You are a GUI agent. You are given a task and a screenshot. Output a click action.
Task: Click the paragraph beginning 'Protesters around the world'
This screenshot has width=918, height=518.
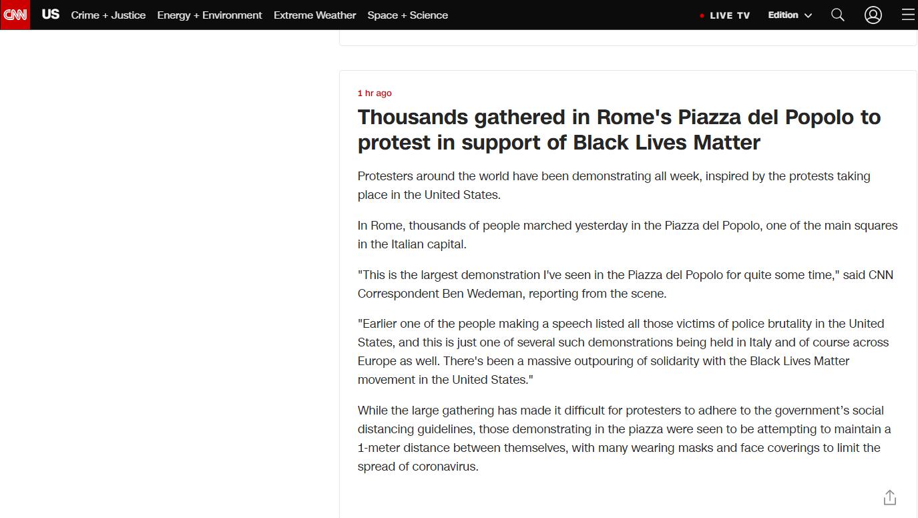(x=614, y=186)
